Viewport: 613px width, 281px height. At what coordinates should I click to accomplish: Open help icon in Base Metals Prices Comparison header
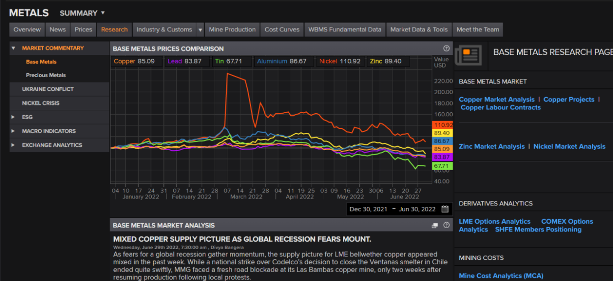446,49
